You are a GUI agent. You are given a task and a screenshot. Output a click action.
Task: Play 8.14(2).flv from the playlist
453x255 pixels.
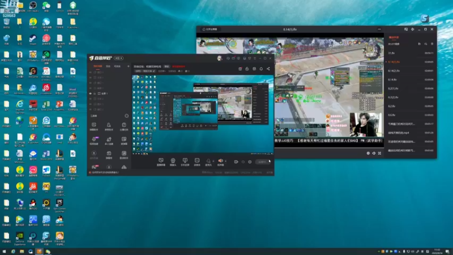tap(411, 71)
